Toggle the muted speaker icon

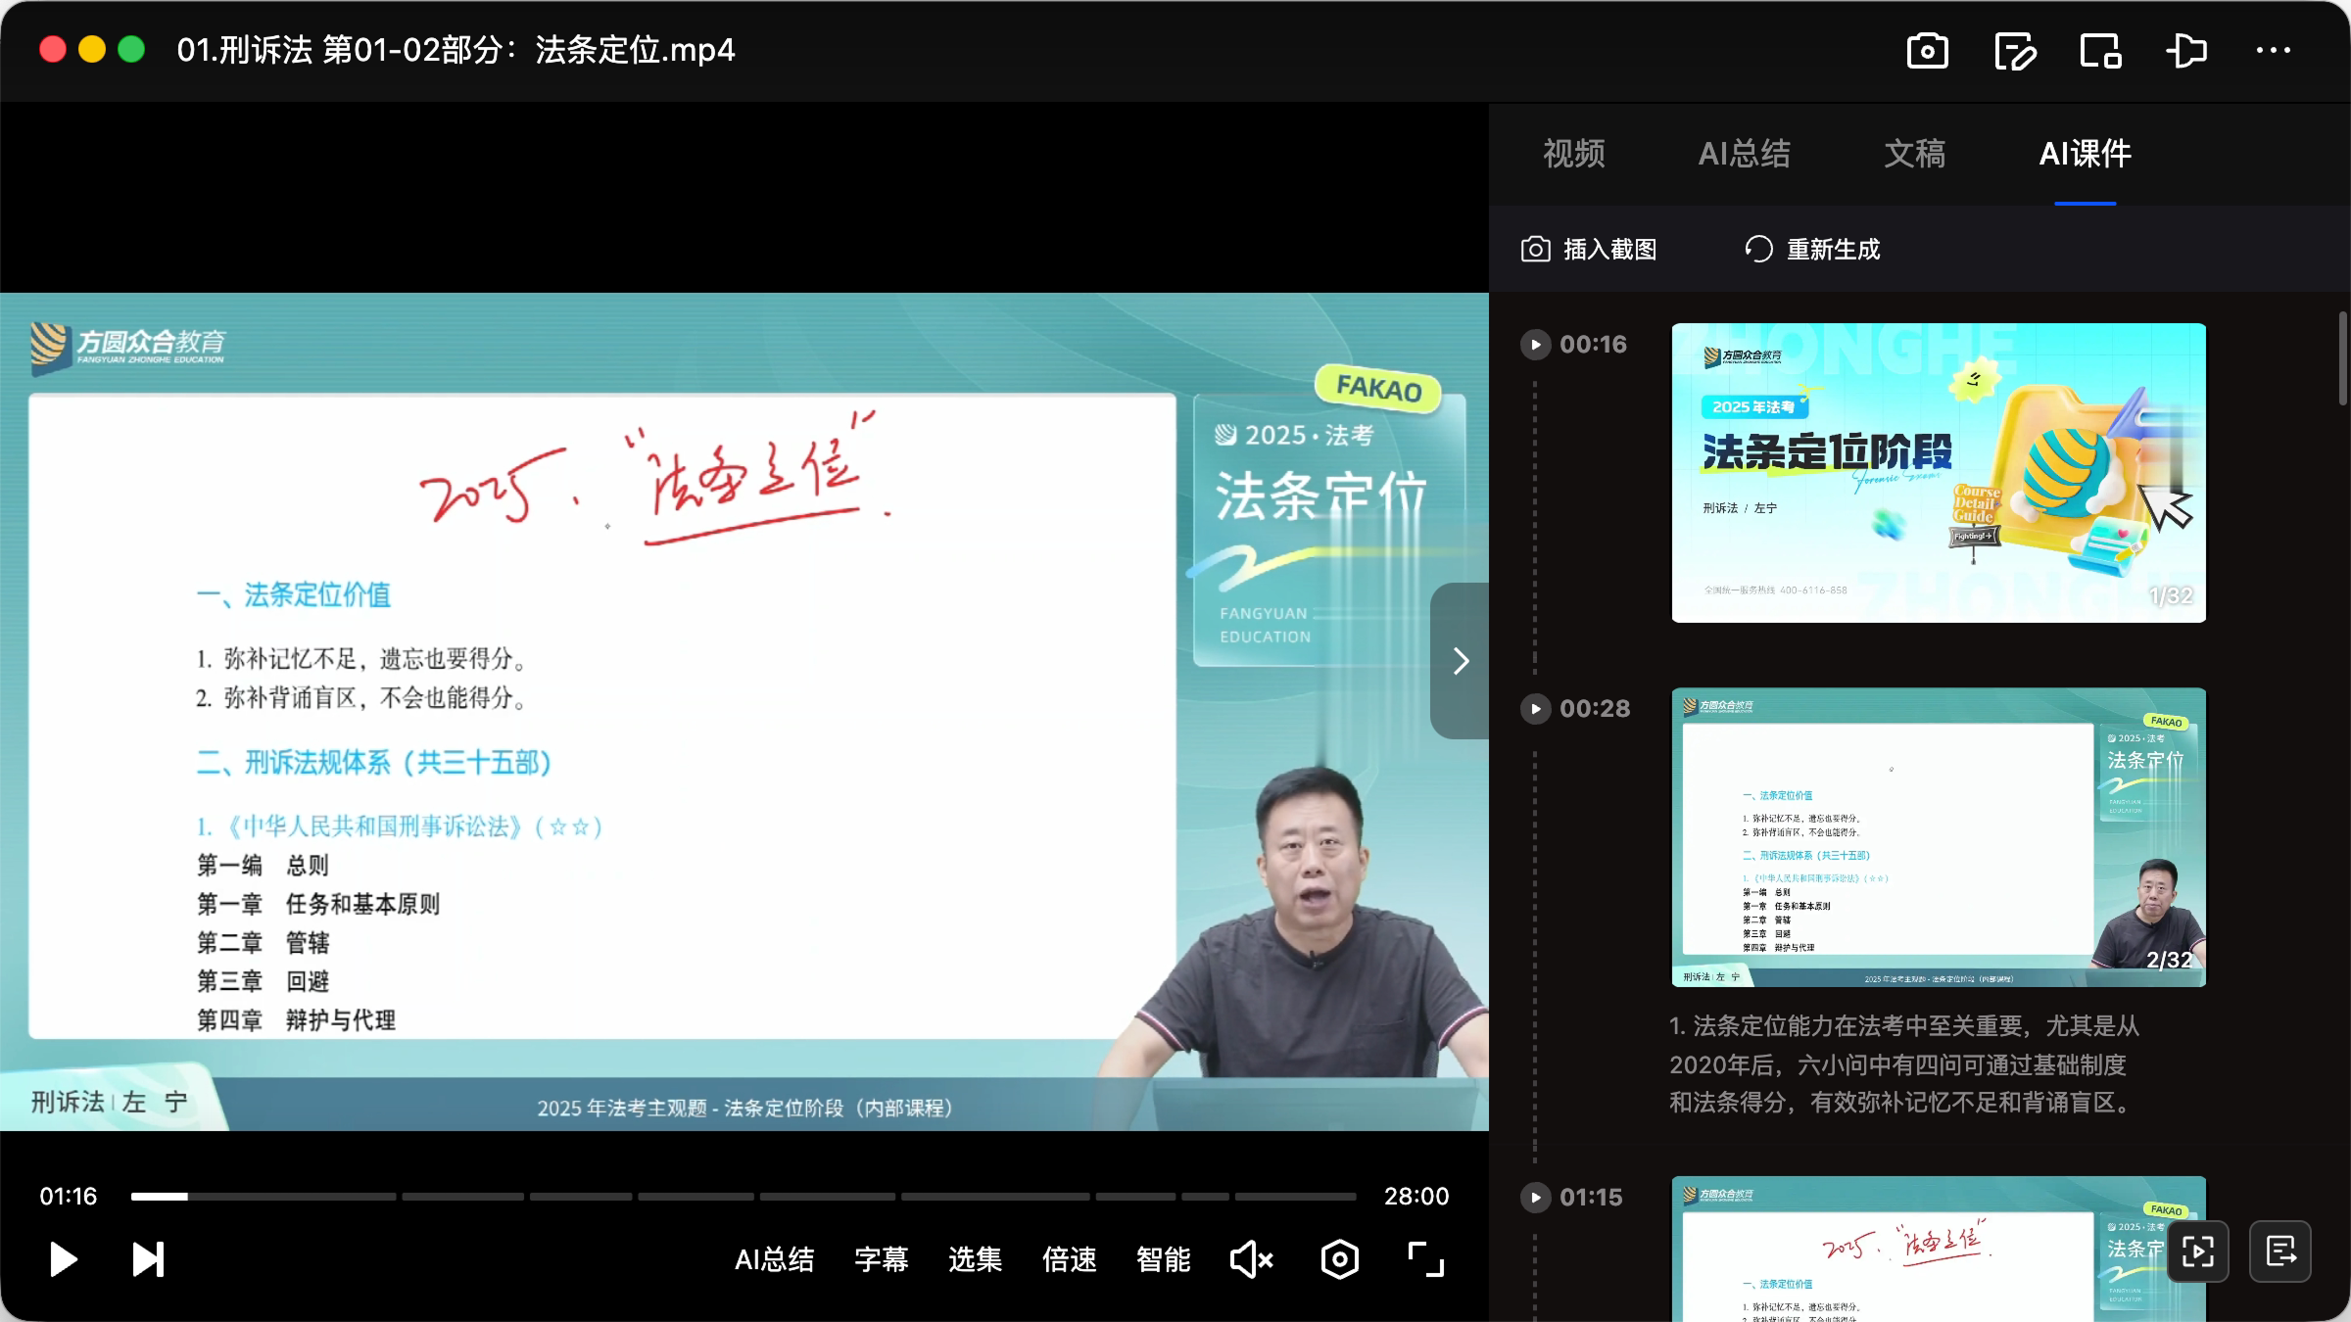(1251, 1259)
